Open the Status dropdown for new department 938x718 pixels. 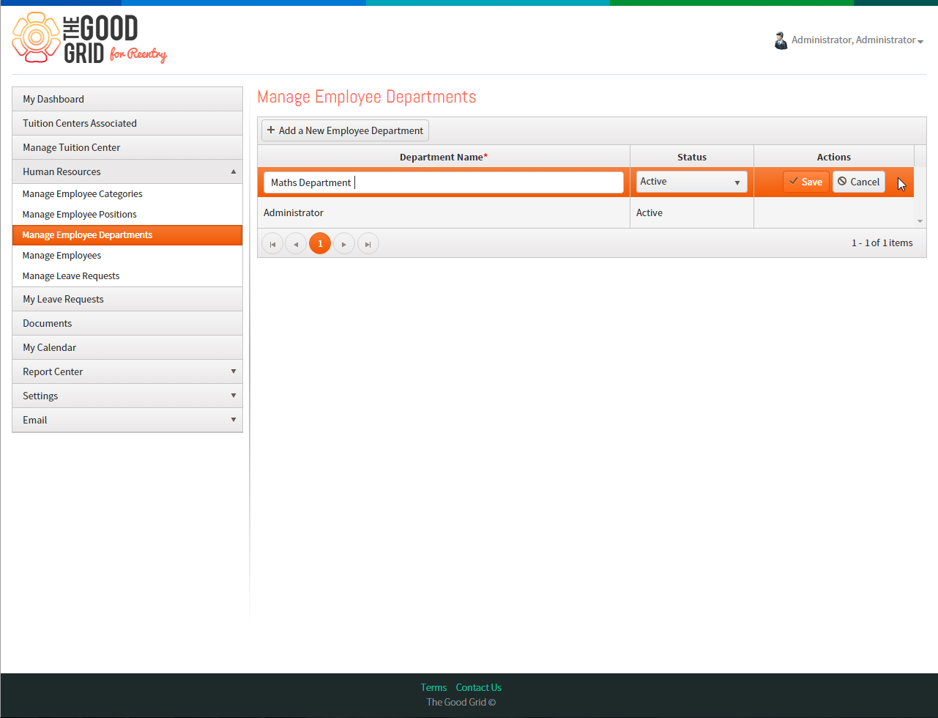[x=692, y=182]
